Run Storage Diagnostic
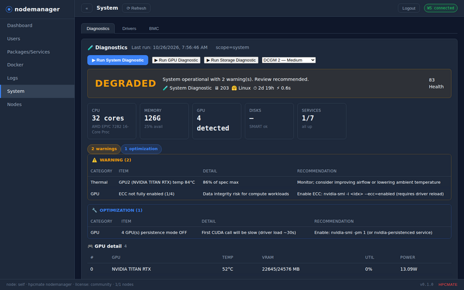Image resolution: width=464 pixels, height=290 pixels. (x=231, y=60)
